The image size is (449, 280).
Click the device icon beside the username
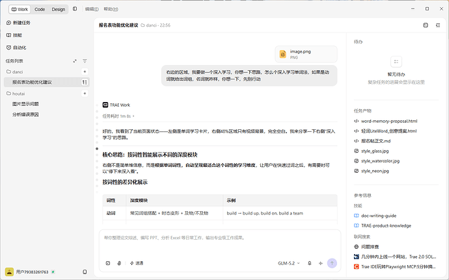[x=85, y=272]
